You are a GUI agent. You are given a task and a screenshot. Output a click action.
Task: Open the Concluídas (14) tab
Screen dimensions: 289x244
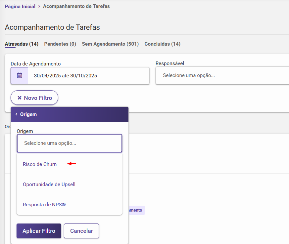(163, 44)
